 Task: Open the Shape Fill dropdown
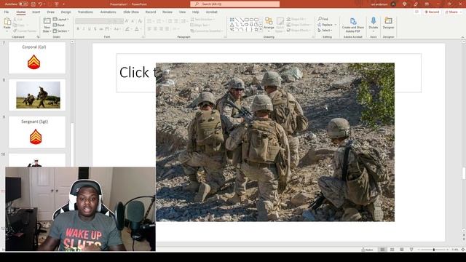click(296, 19)
